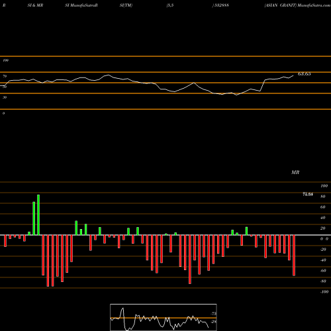Click the 40 label on MR axis
331x331 pixels.
[x=322, y=218]
